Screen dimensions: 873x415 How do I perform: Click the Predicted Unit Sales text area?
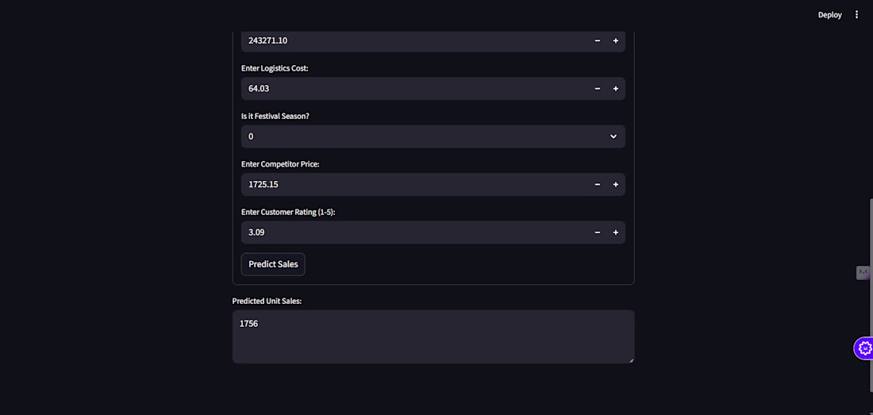click(x=433, y=337)
